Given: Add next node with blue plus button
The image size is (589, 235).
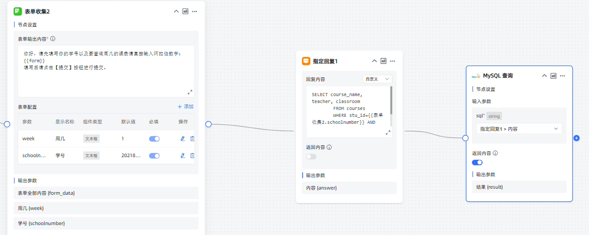Looking at the screenshot, I should click(576, 138).
